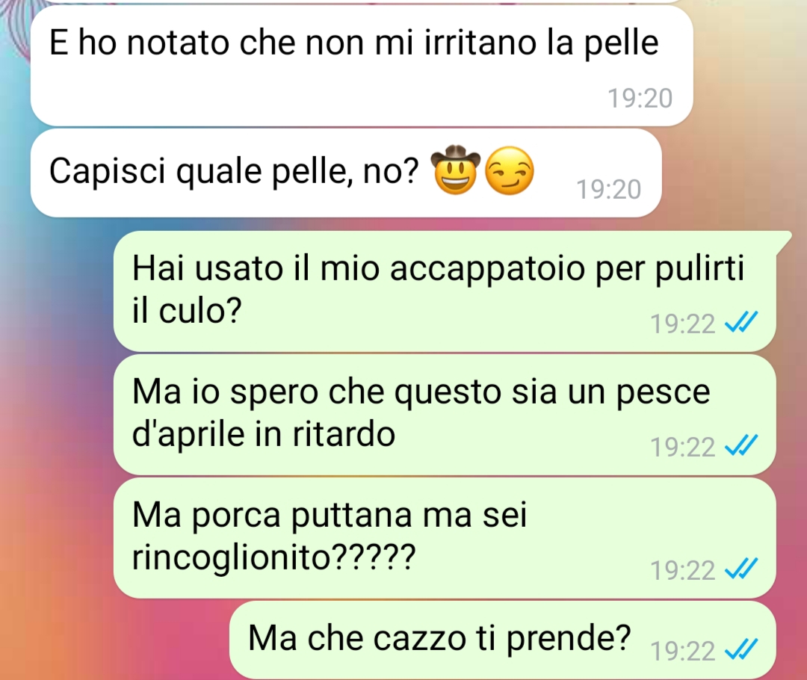Tap the 19:22 timestamp of the rincoglionito message
The image size is (807, 680).
[682, 571]
